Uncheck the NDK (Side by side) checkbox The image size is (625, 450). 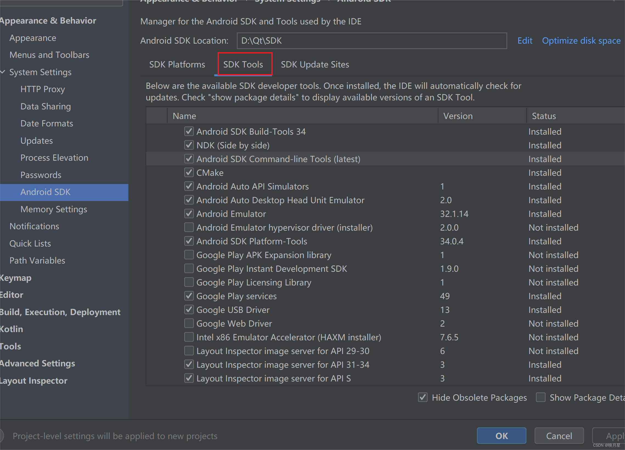[x=189, y=145]
